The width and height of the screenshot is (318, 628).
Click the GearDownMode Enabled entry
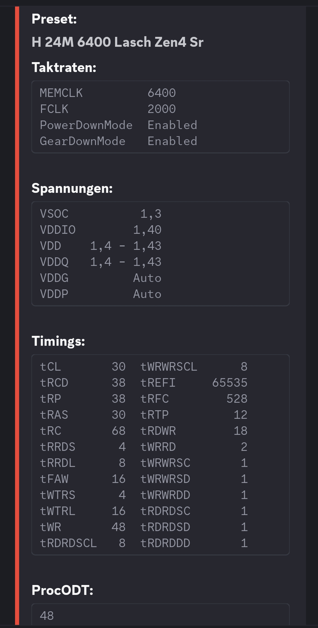[x=118, y=141]
